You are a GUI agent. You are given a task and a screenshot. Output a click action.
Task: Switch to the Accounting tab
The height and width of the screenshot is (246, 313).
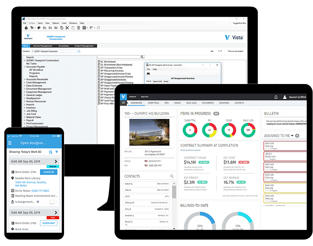[x=64, y=46]
